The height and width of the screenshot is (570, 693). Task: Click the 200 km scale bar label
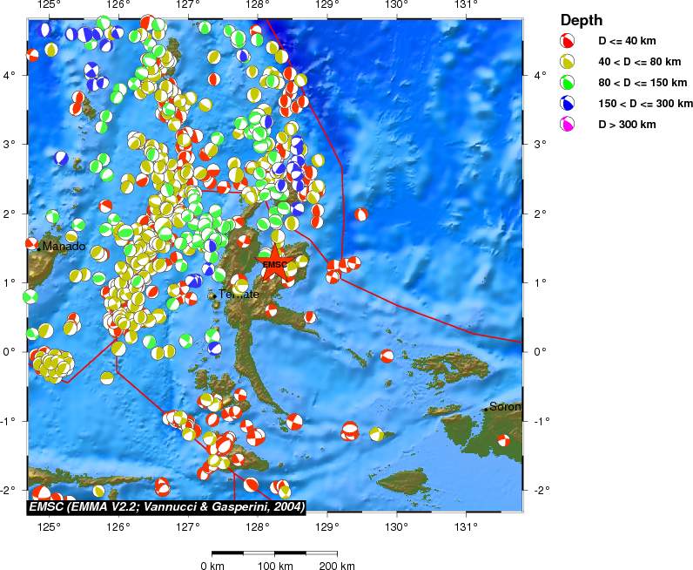pos(335,566)
